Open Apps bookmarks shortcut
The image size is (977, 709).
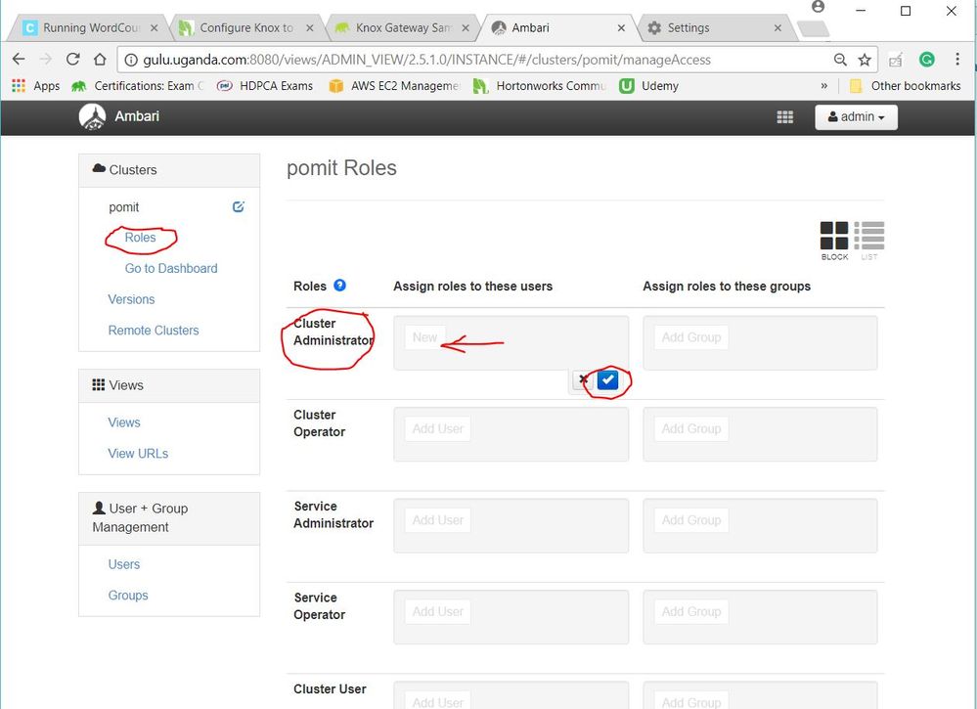coord(35,86)
